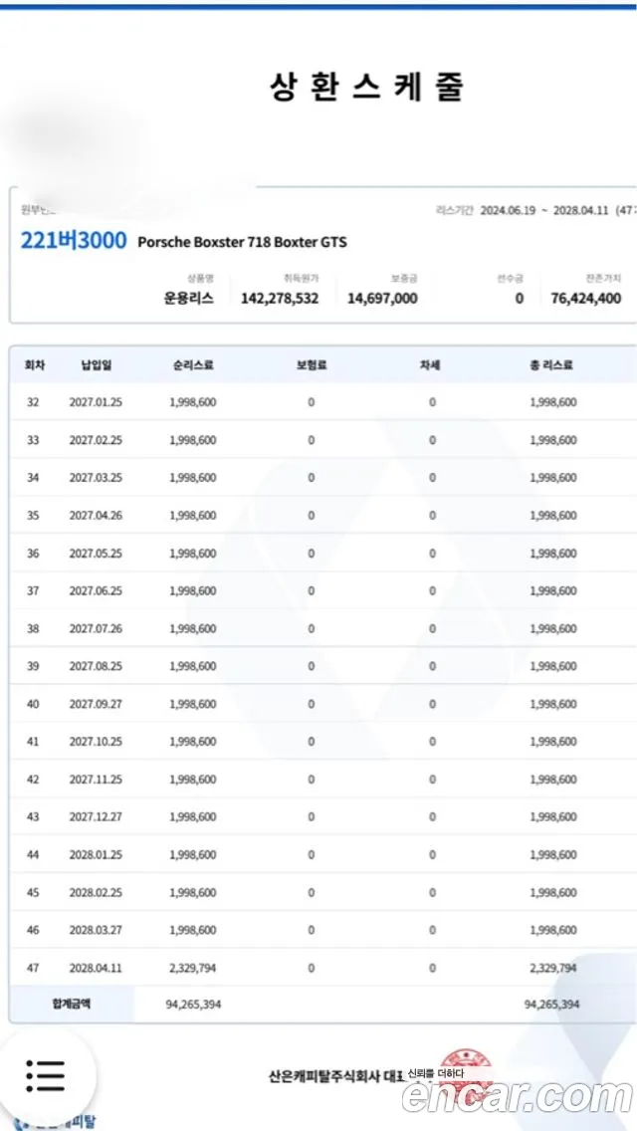The image size is (637, 1131).
Task: Select payment date 2027.06.25
Action: [96, 590]
